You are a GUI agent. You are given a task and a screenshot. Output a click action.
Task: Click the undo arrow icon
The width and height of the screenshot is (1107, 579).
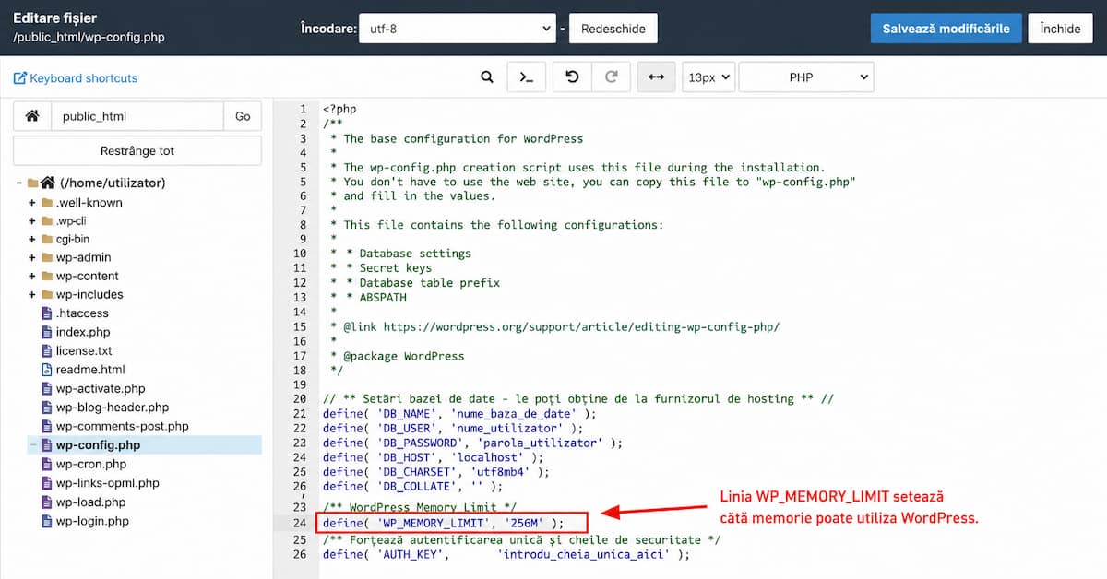pos(572,77)
